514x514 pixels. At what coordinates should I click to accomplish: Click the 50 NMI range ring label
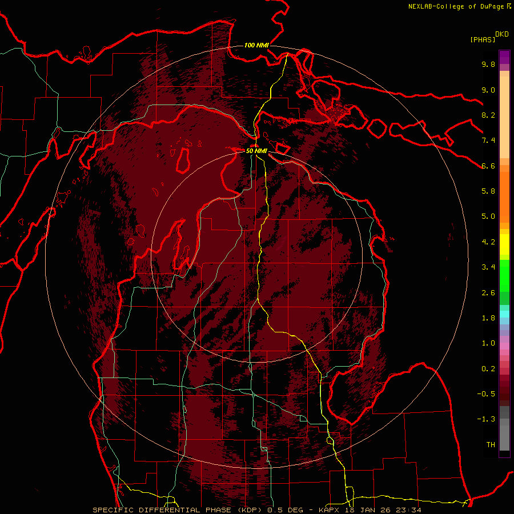256,151
